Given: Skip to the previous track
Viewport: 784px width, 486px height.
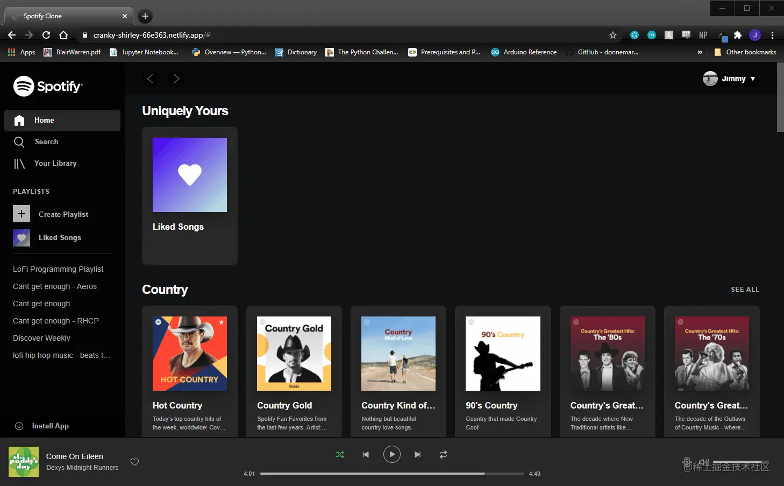Looking at the screenshot, I should [366, 455].
